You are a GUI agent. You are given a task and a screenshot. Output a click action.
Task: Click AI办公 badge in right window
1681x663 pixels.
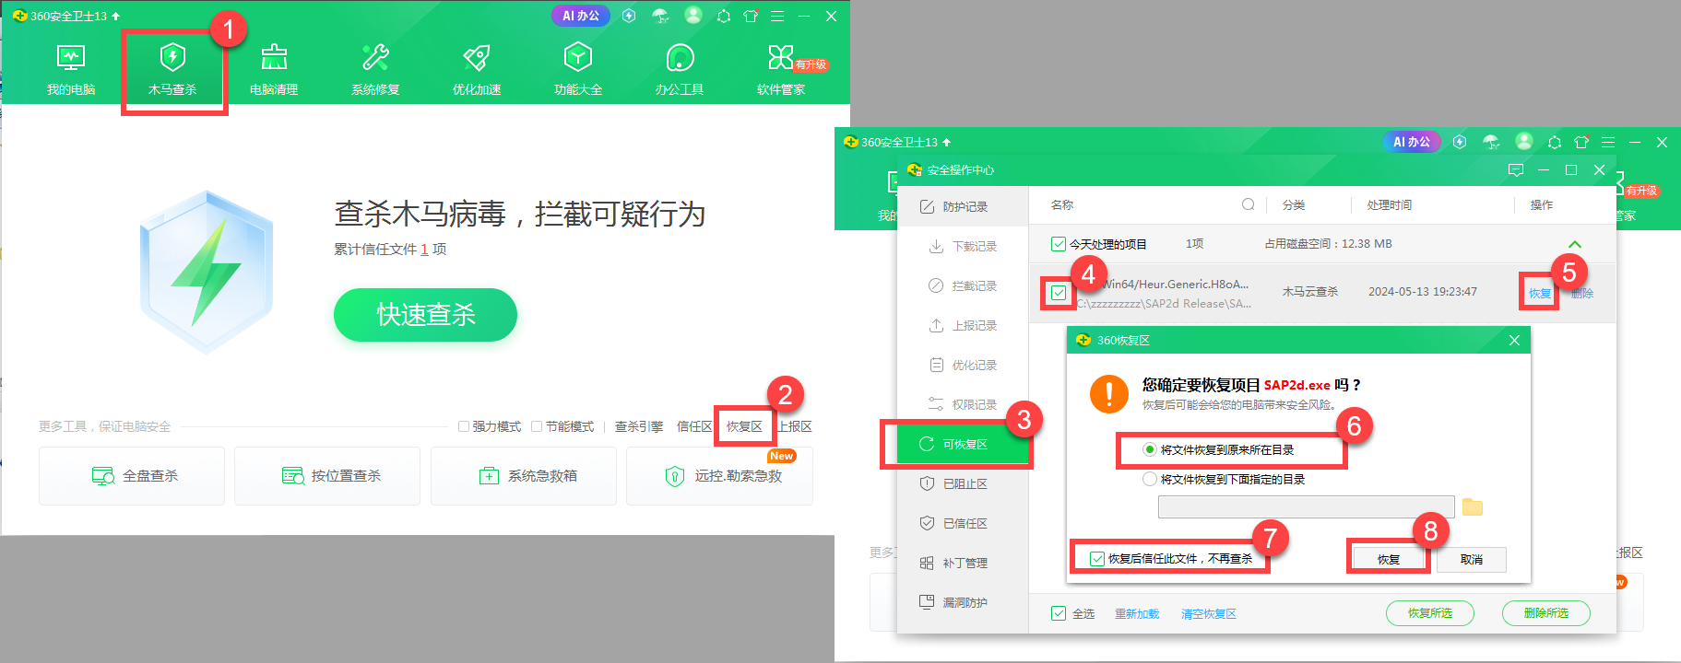1412,142
